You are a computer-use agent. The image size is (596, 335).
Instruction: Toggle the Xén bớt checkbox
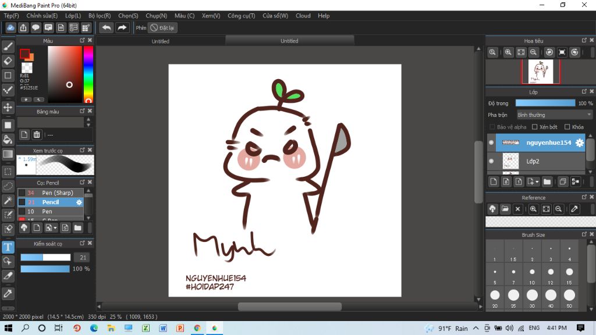coord(534,127)
